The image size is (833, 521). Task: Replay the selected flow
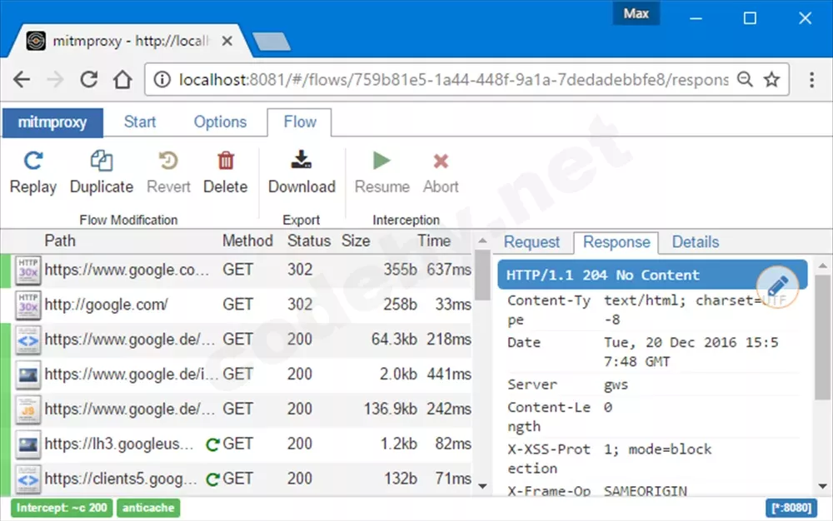pos(32,171)
